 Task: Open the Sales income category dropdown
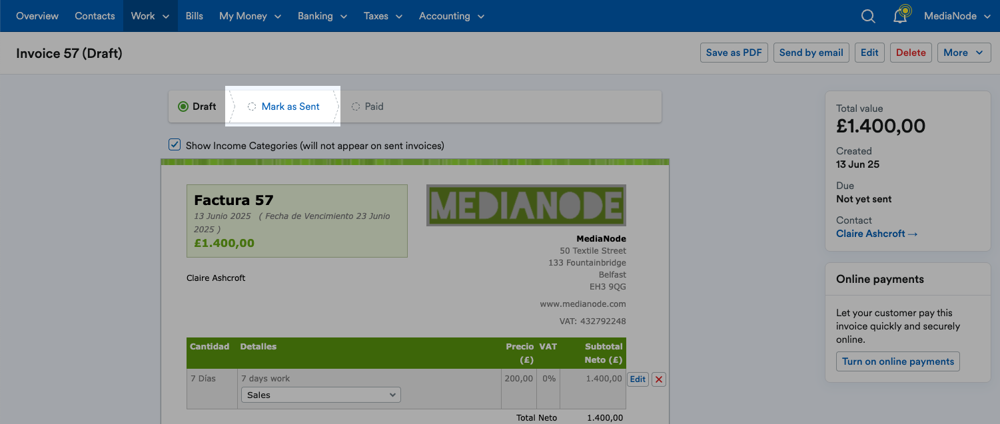(320, 395)
